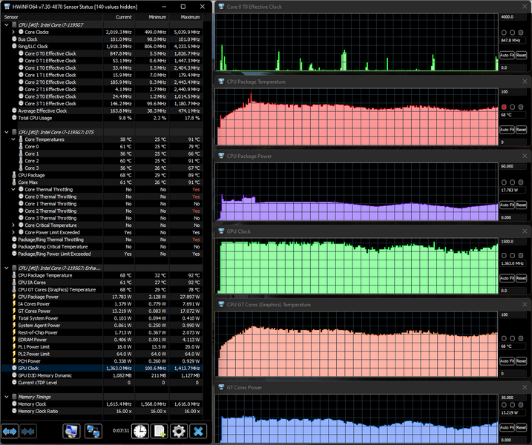
Task: Toggle the blue checkbox in GPU Clock graph
Action: (521, 255)
